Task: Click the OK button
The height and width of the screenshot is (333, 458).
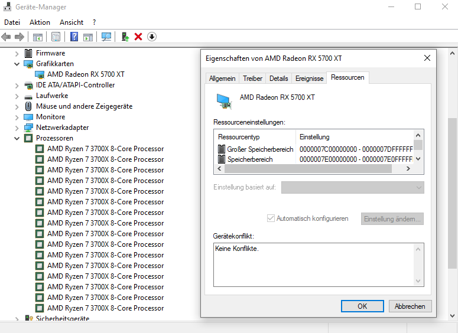Action: pyautogui.click(x=362, y=306)
